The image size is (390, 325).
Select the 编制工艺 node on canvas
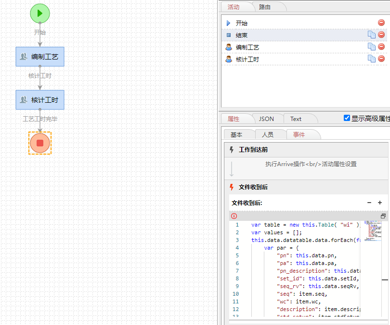[x=40, y=57]
